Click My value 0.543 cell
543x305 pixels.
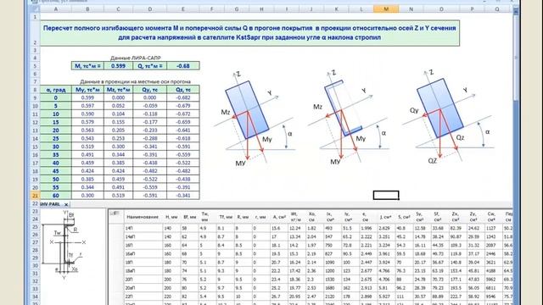pyautogui.click(x=87, y=138)
